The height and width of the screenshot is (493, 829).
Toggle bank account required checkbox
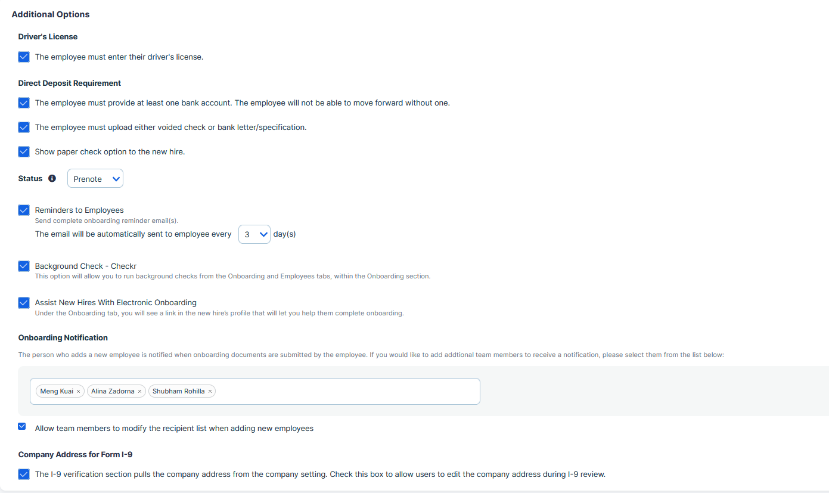pyautogui.click(x=24, y=103)
